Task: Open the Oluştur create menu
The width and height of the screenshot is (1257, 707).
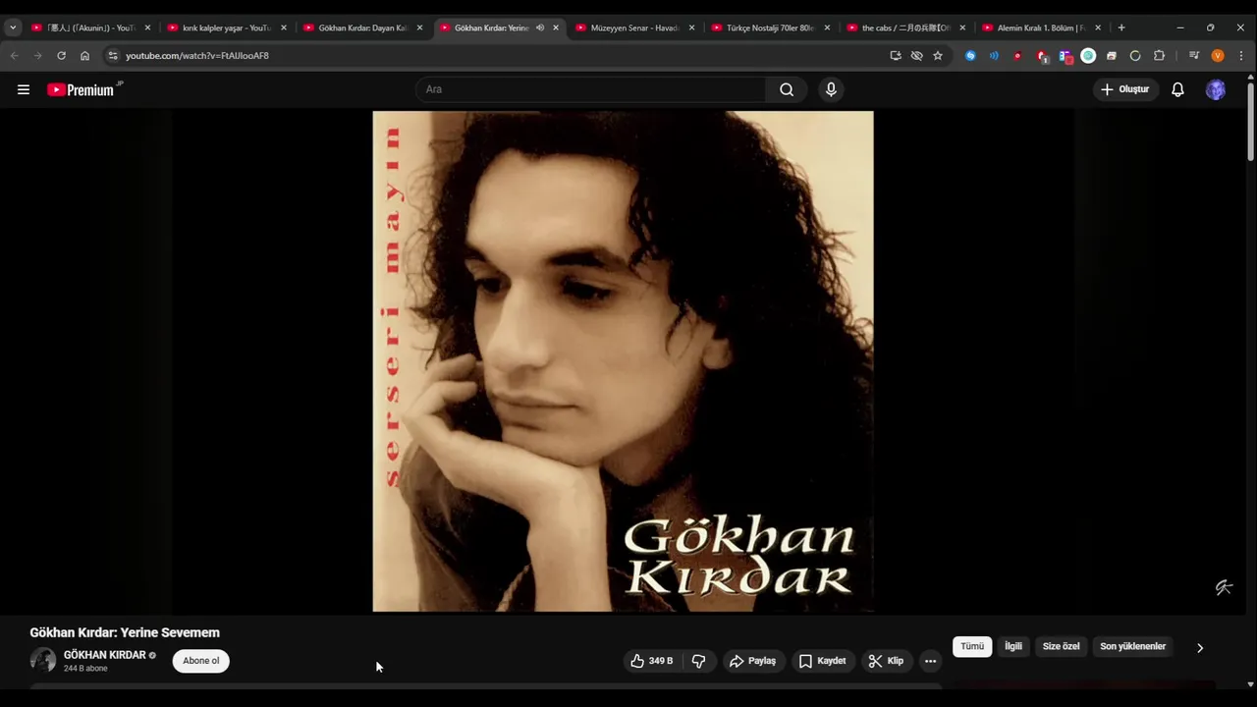Action: point(1125,89)
